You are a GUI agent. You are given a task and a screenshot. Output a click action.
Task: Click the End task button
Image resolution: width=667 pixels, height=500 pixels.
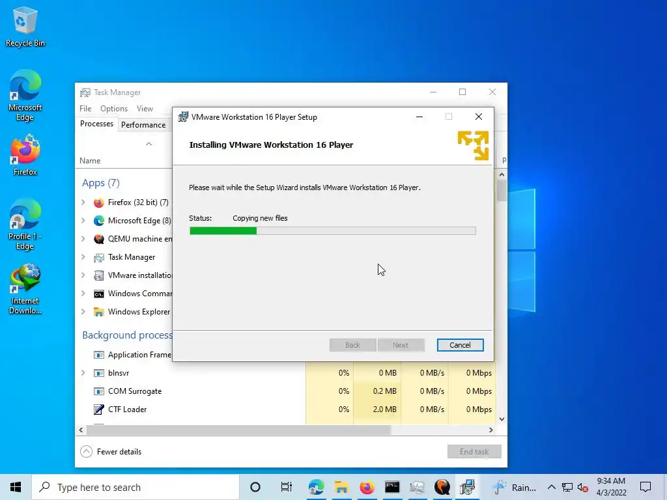tap(474, 452)
